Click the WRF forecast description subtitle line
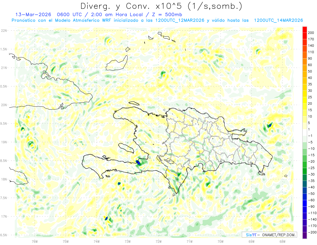317x245 pixels. tap(157, 20)
